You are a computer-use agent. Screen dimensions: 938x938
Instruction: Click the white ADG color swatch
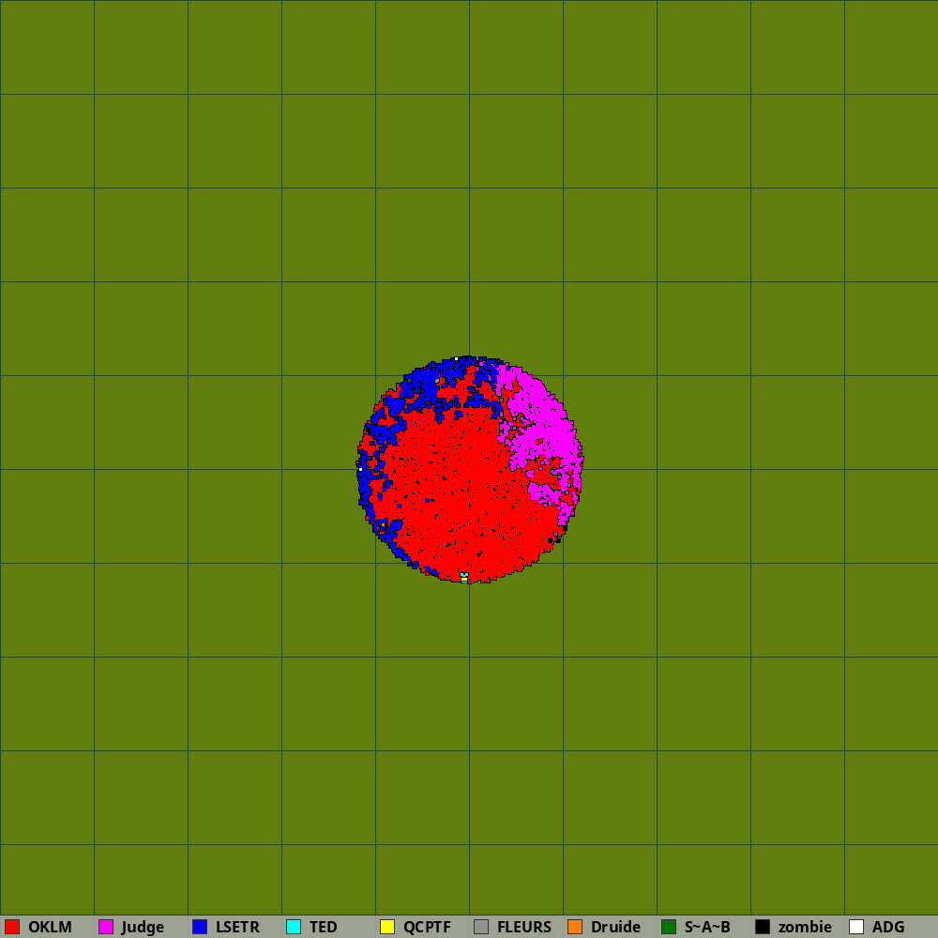(856, 927)
